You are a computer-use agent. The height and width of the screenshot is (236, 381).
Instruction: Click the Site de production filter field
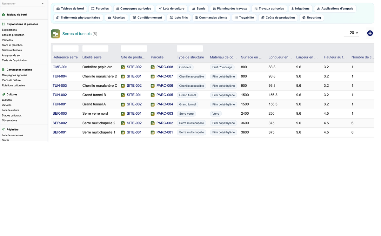click(x=134, y=49)
